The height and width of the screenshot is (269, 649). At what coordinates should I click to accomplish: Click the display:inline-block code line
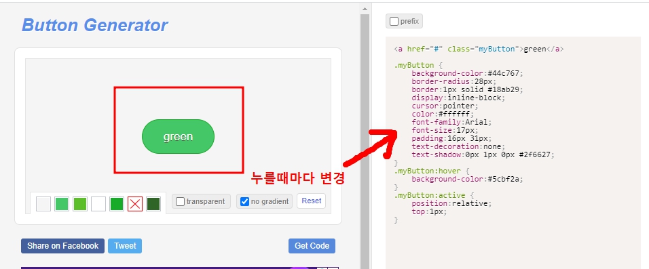pyautogui.click(x=459, y=98)
